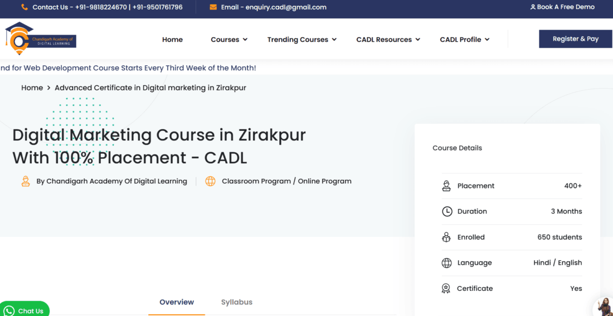Switch to the Syllabus tab
613x316 pixels.
[237, 302]
